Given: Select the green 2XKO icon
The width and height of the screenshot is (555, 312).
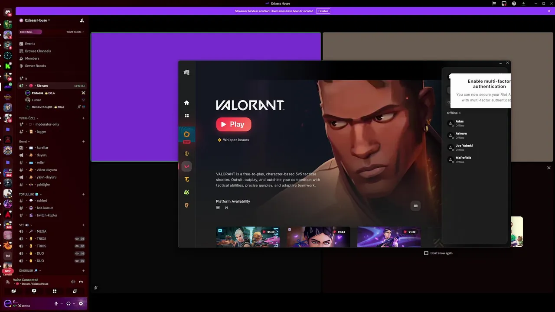Looking at the screenshot, I should click(186, 192).
